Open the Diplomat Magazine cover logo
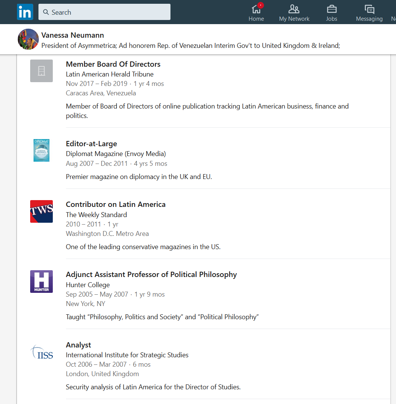 pyautogui.click(x=41, y=150)
